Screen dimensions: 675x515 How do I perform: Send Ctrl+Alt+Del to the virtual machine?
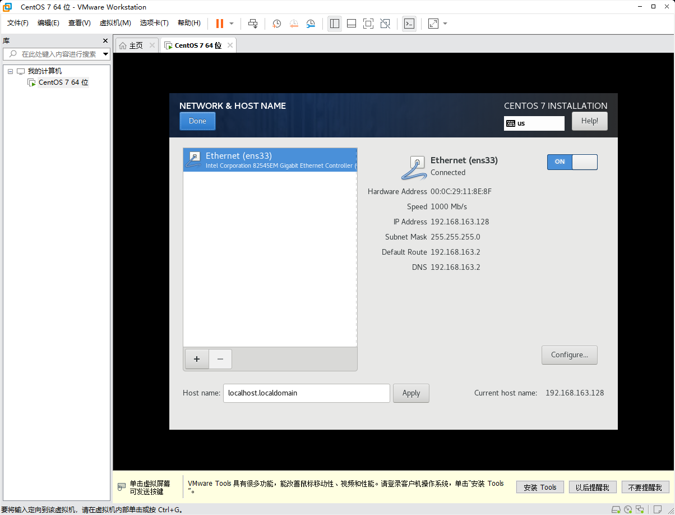(253, 24)
